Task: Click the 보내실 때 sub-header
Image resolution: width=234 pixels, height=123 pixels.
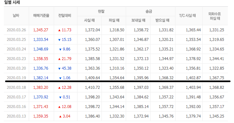Action: click(x=138, y=20)
